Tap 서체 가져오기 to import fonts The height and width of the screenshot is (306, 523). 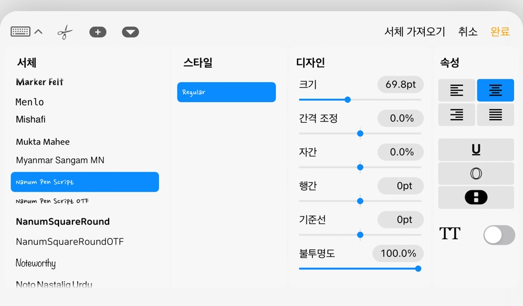point(414,32)
